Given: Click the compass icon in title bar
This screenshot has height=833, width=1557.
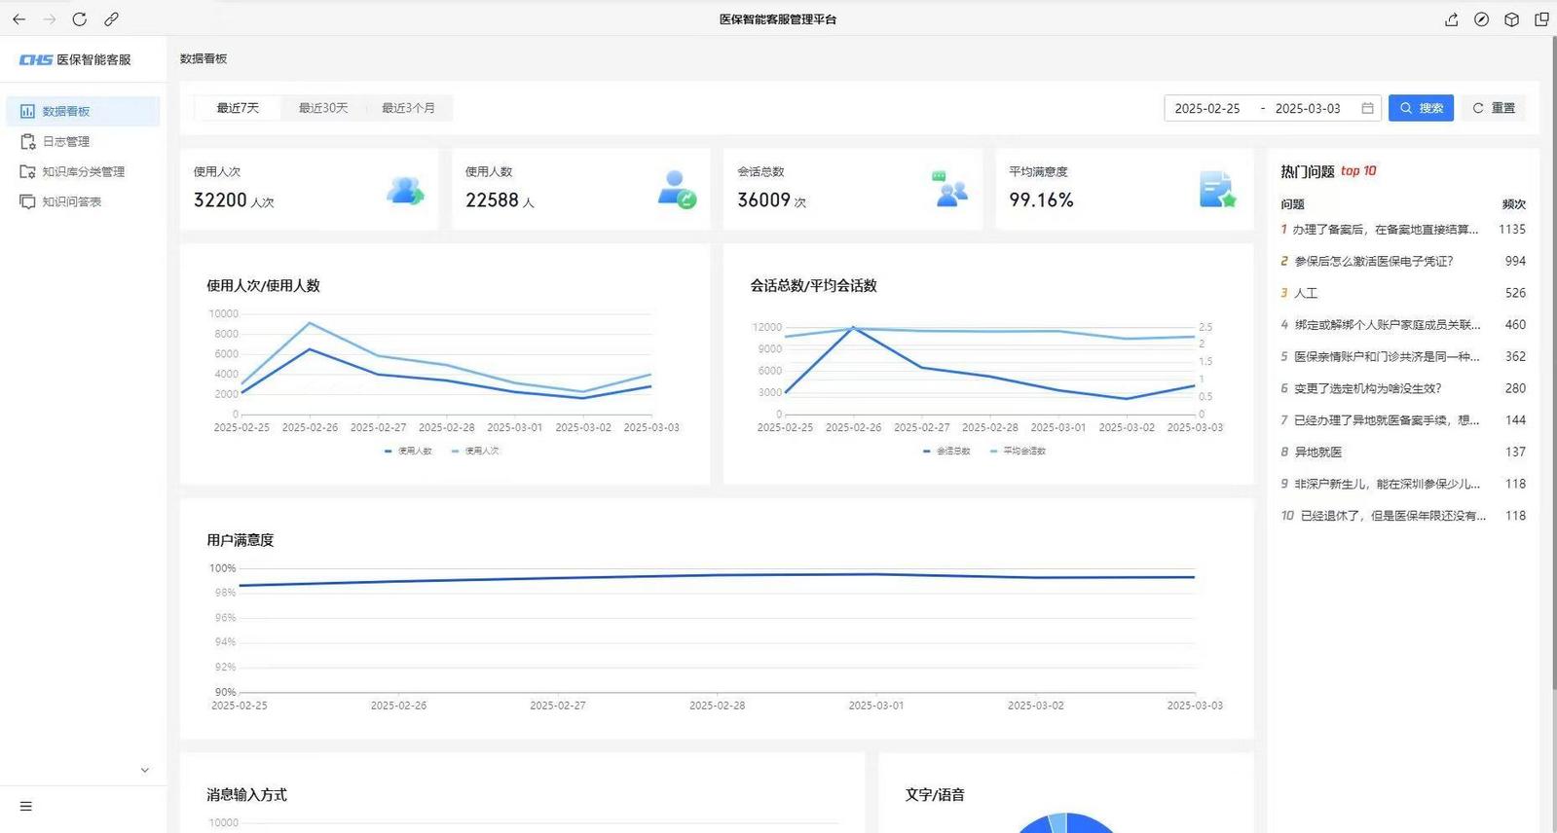Looking at the screenshot, I should point(1481,19).
